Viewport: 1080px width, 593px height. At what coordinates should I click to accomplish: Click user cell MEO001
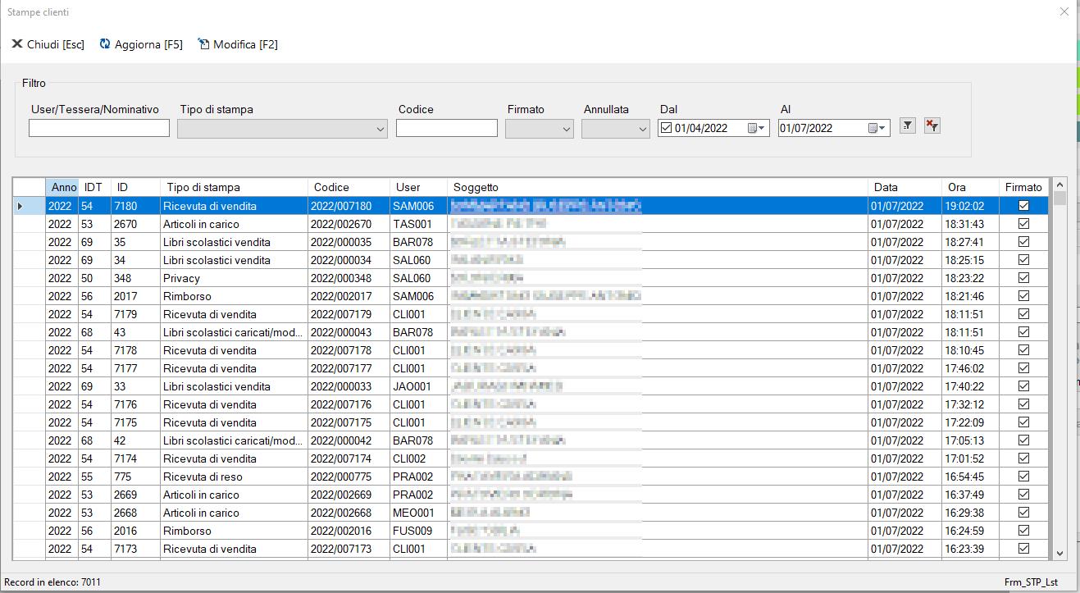point(418,513)
